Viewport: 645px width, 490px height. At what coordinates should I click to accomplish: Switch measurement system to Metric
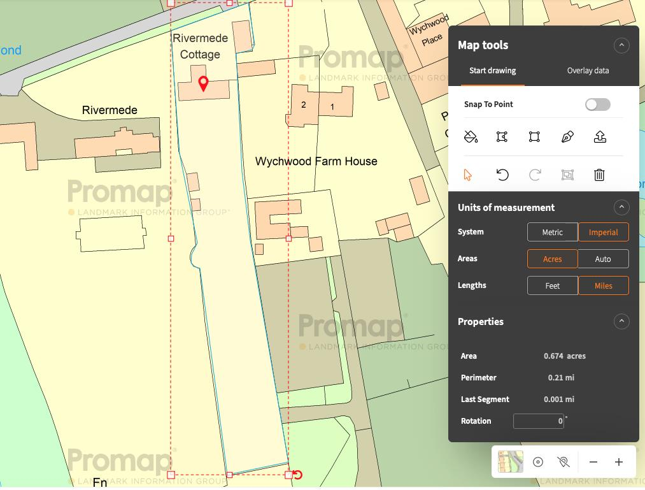[552, 232]
